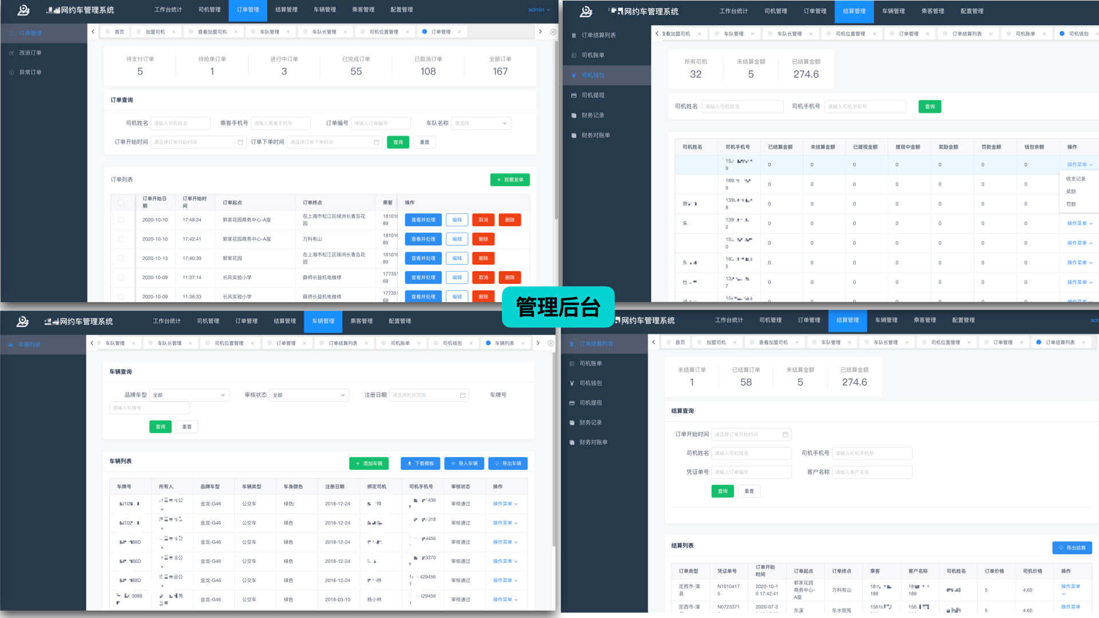Click 司机提现 card icon in 司机钱包 window sidebar
1099x618 pixels.
click(x=574, y=95)
